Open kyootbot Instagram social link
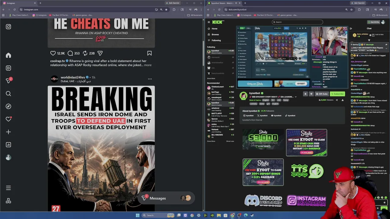Screen dimensions: 390x219 (248, 116)
